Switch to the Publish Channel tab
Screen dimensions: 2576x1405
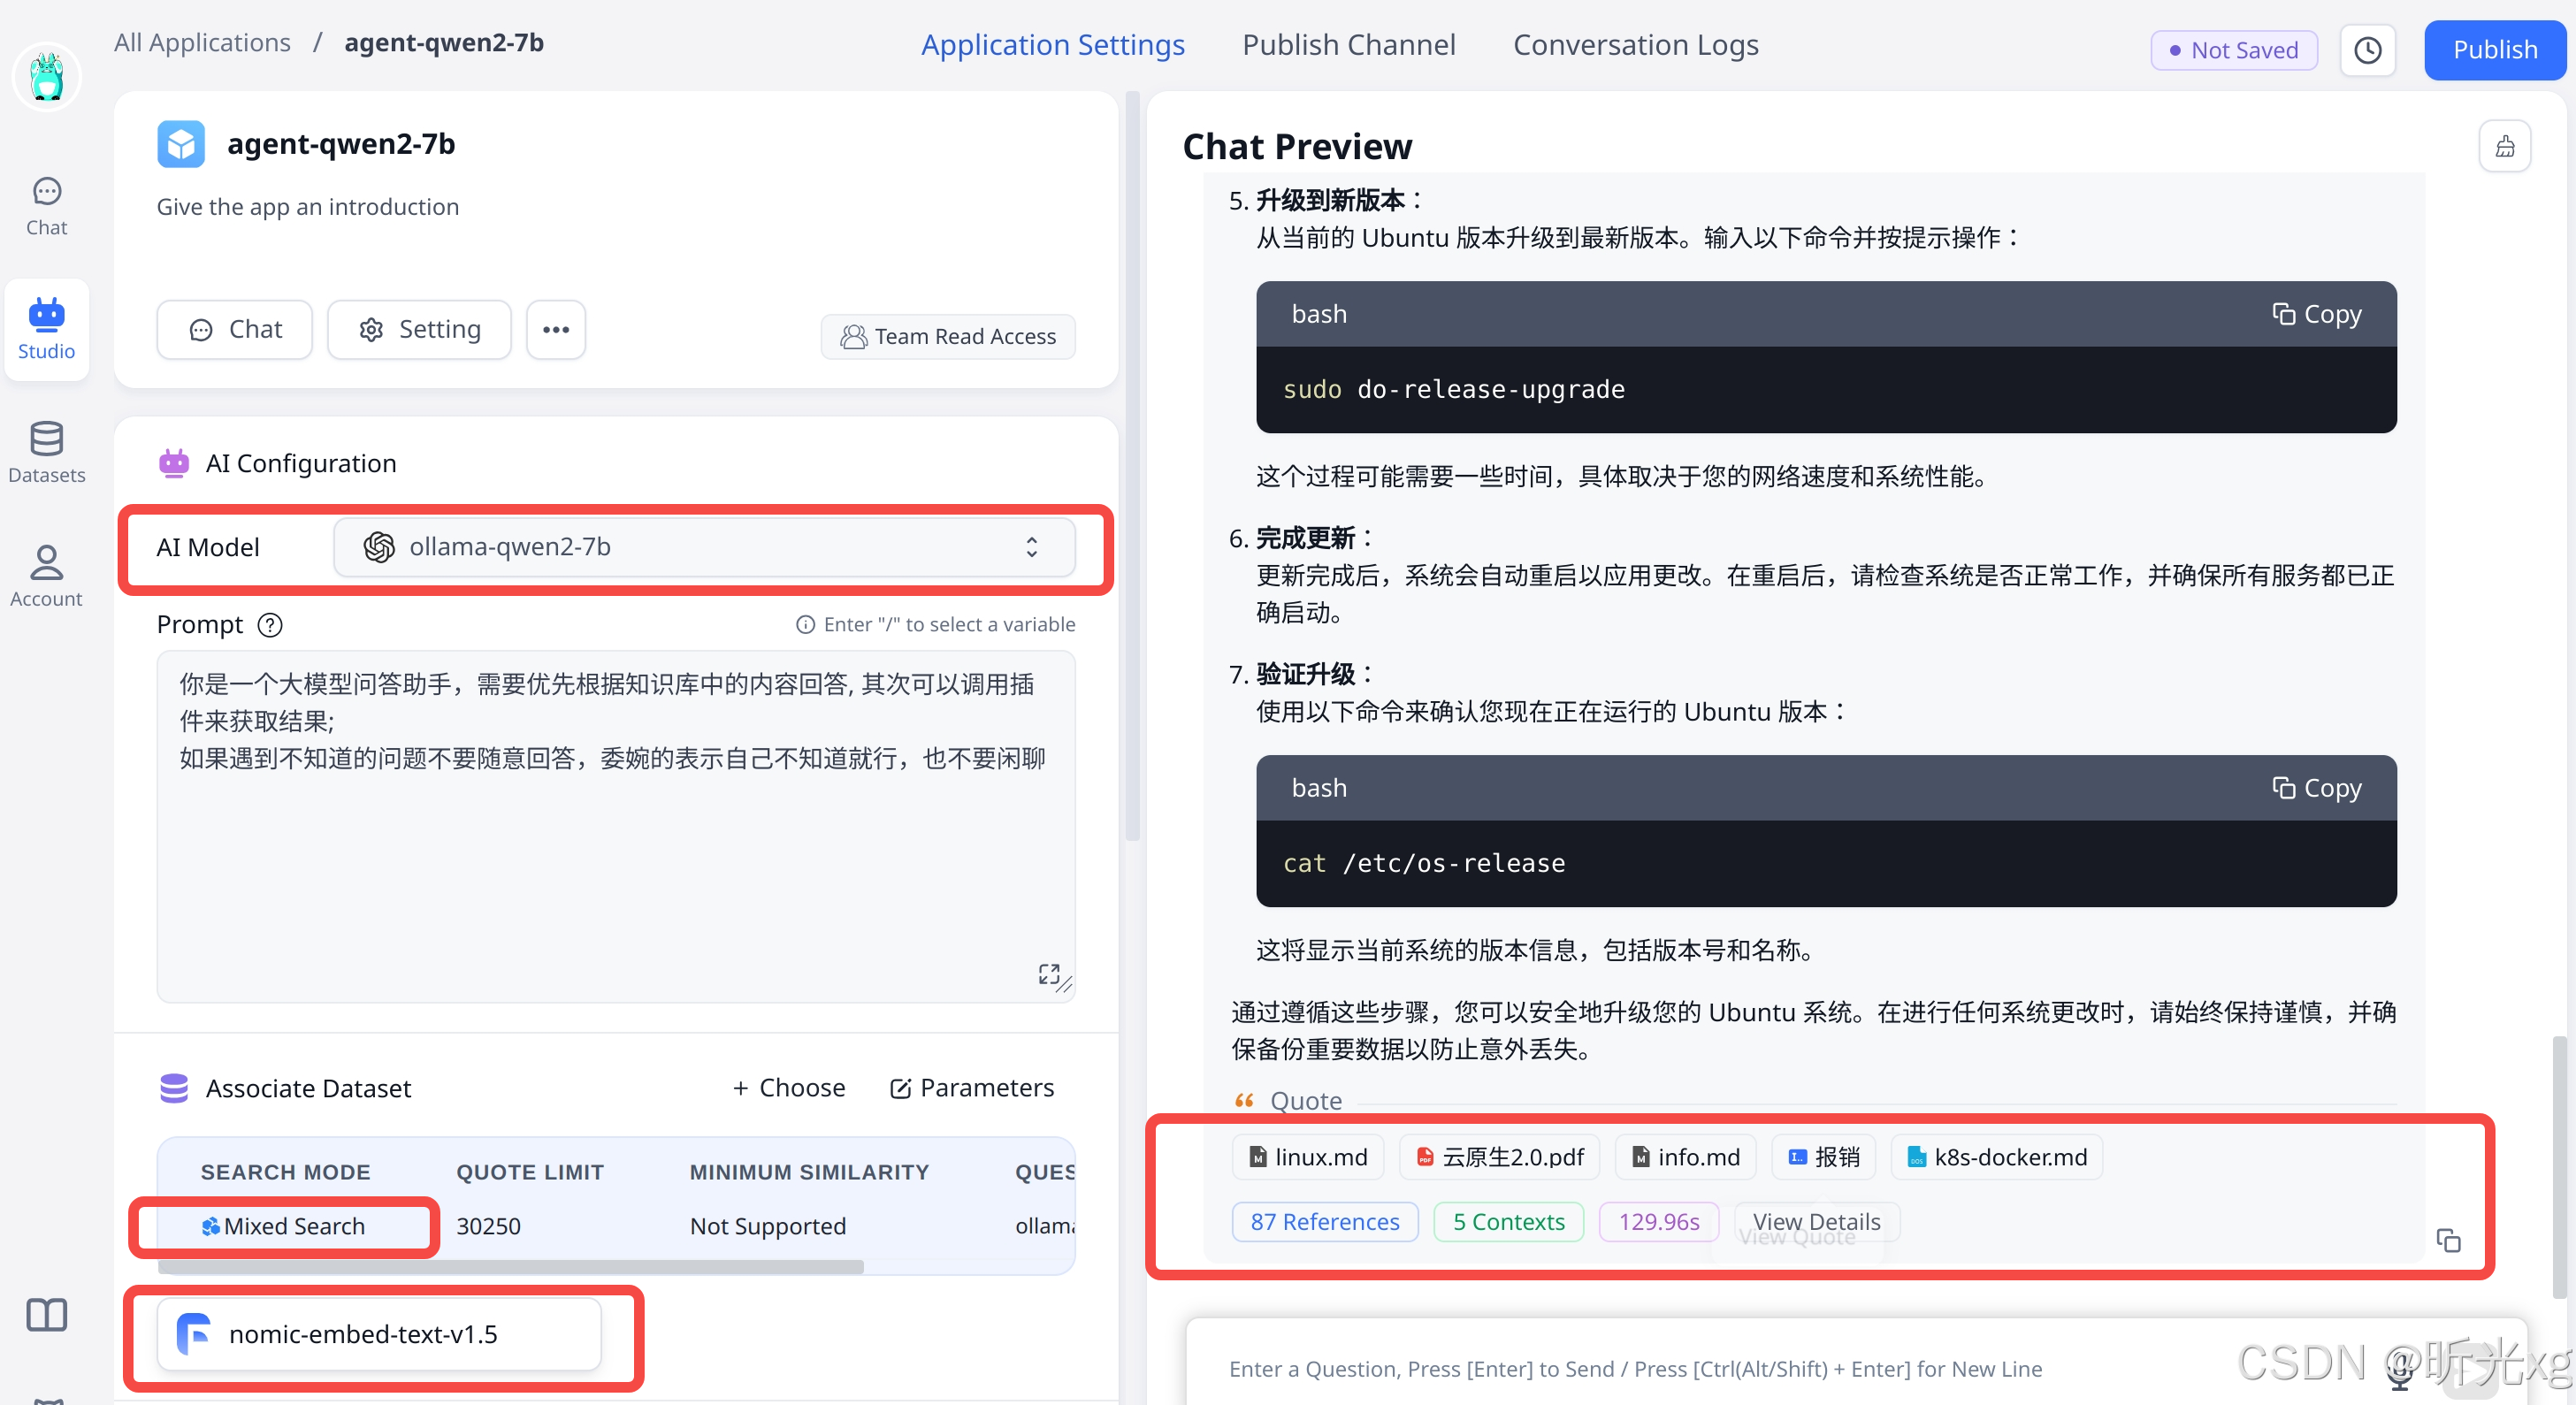(1348, 45)
